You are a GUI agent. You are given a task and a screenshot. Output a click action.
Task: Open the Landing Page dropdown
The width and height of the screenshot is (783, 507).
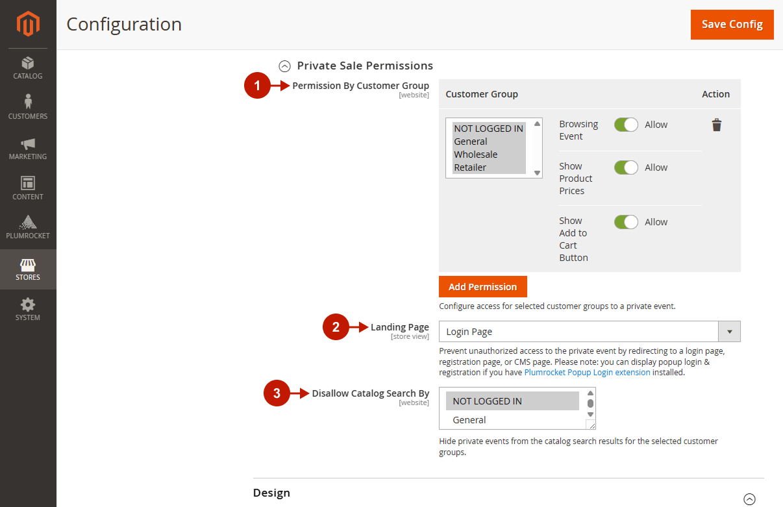tap(590, 332)
